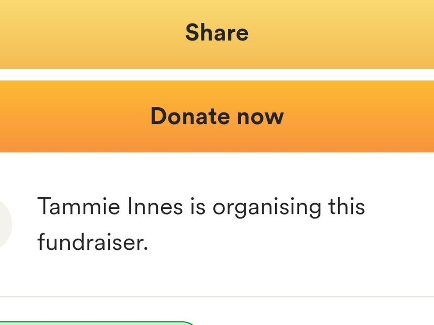Click the horizontal divider under organiser section
This screenshot has height=325, width=434.
click(x=217, y=297)
